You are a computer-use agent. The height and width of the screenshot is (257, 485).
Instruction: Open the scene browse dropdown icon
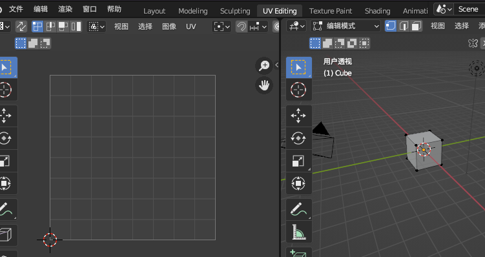tap(444, 9)
